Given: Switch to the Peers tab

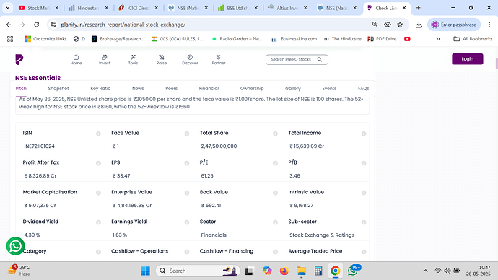Looking at the screenshot, I should [172, 89].
